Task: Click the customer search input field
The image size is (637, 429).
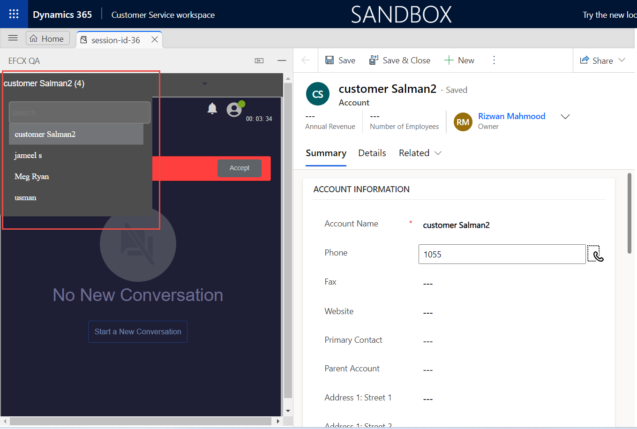Action: [80, 113]
